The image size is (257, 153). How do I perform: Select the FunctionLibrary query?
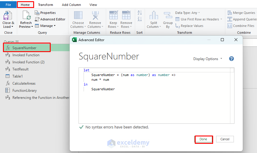point(36,90)
